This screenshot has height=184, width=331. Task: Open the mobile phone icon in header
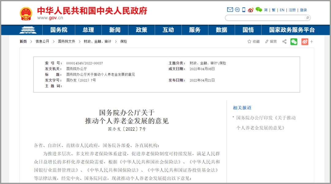pyautogui.click(x=244, y=10)
